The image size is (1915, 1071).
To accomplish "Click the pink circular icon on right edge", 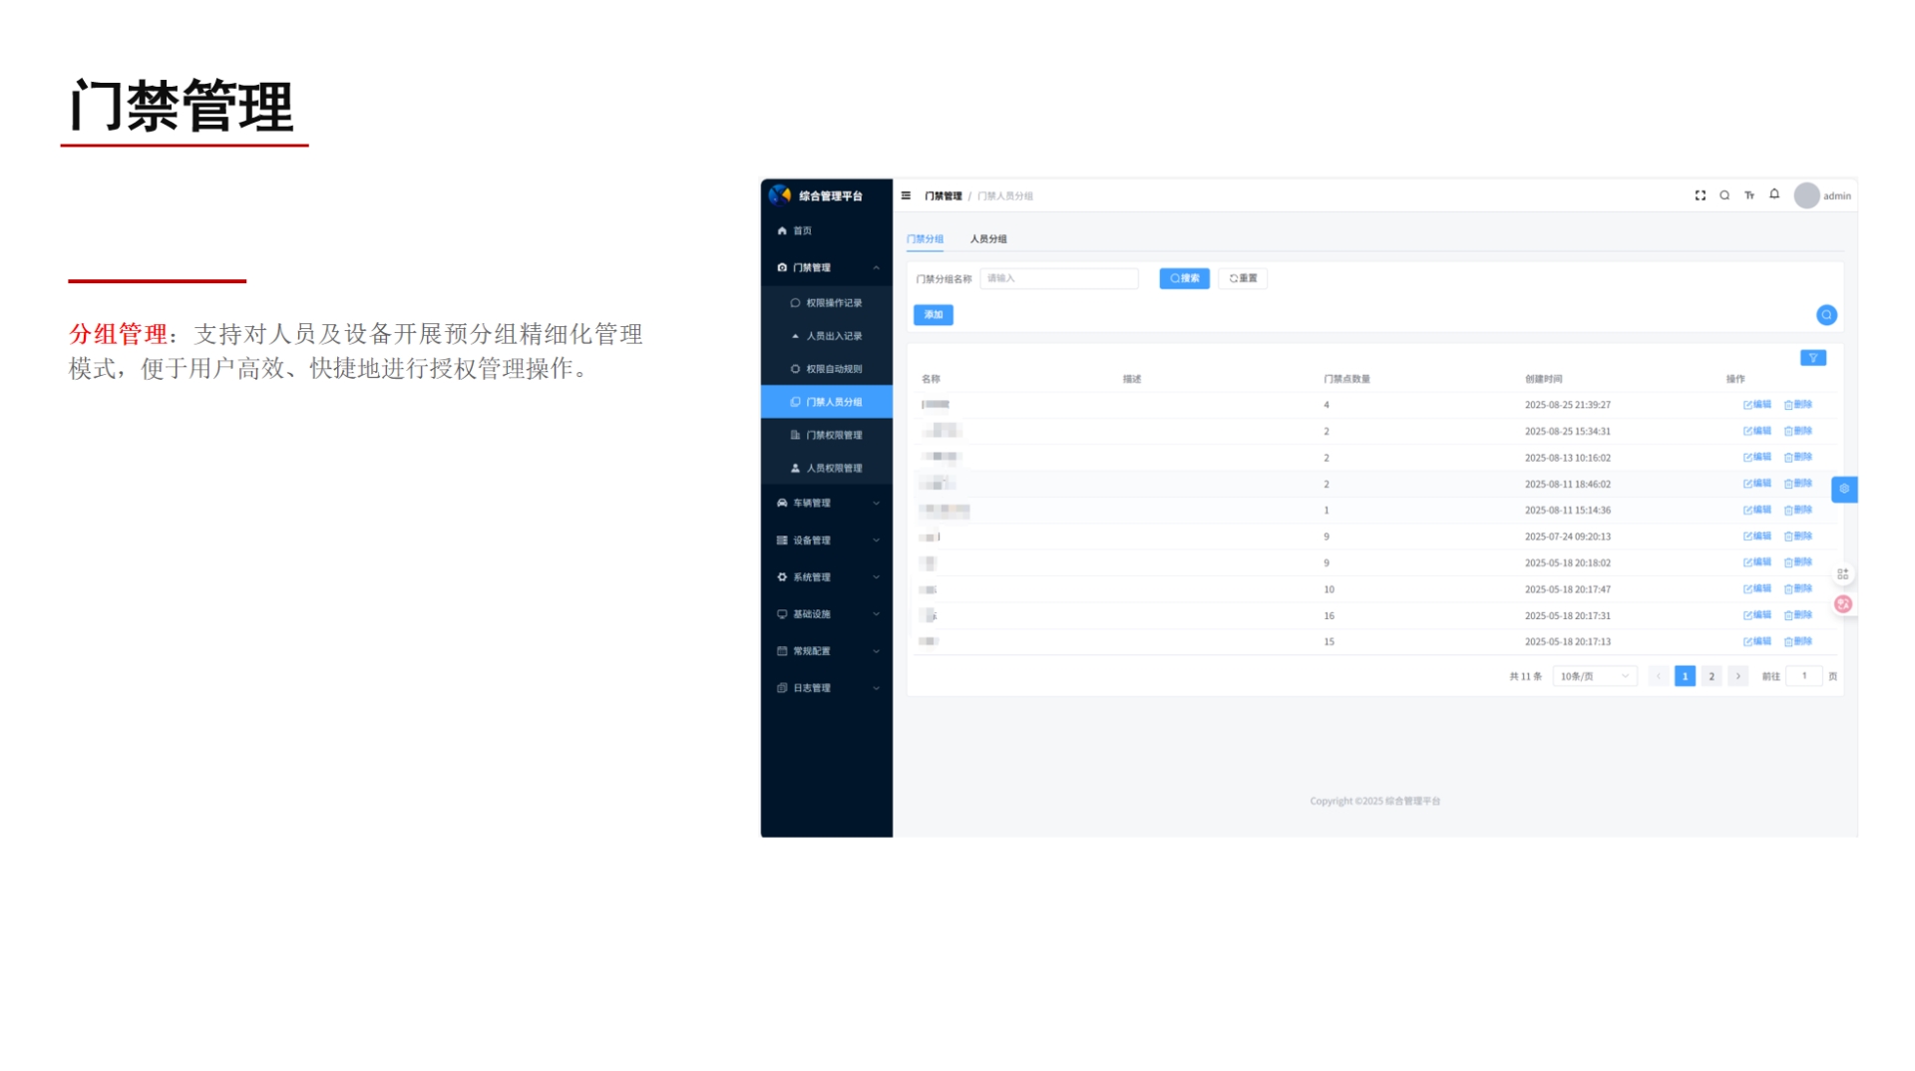I will [x=1842, y=603].
